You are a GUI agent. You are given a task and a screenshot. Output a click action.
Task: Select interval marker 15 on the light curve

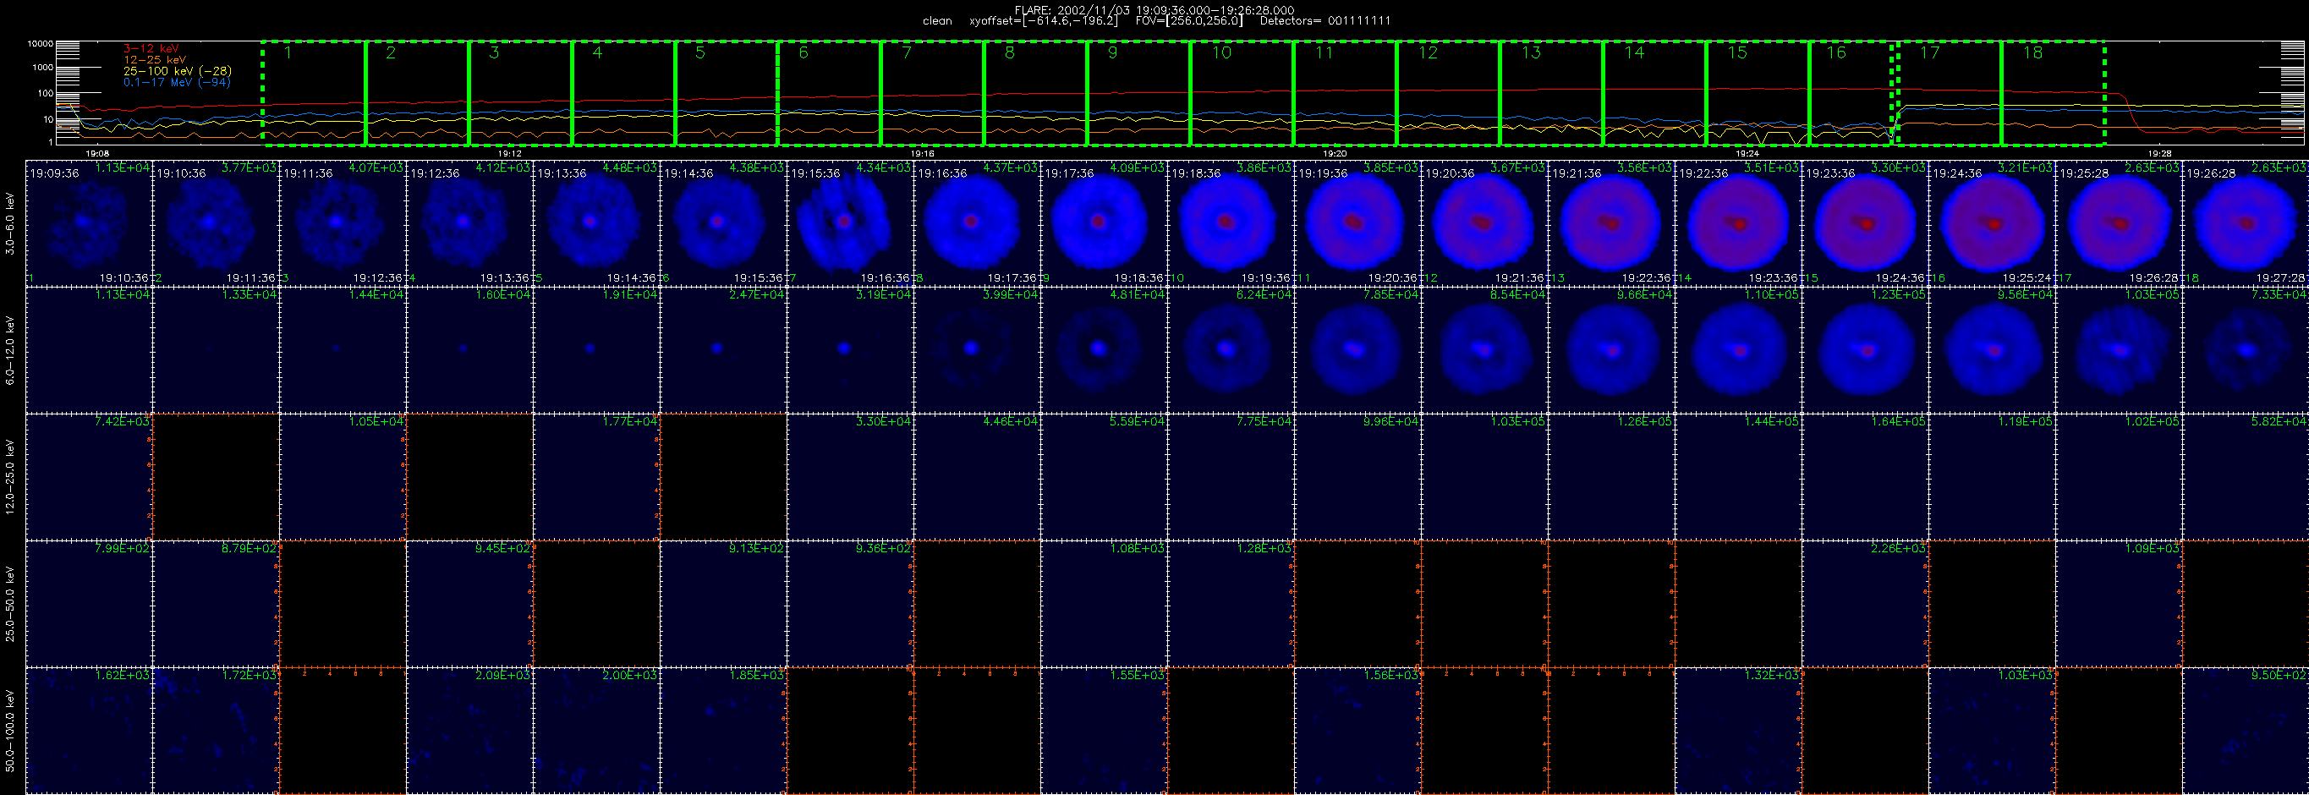[x=1737, y=53]
